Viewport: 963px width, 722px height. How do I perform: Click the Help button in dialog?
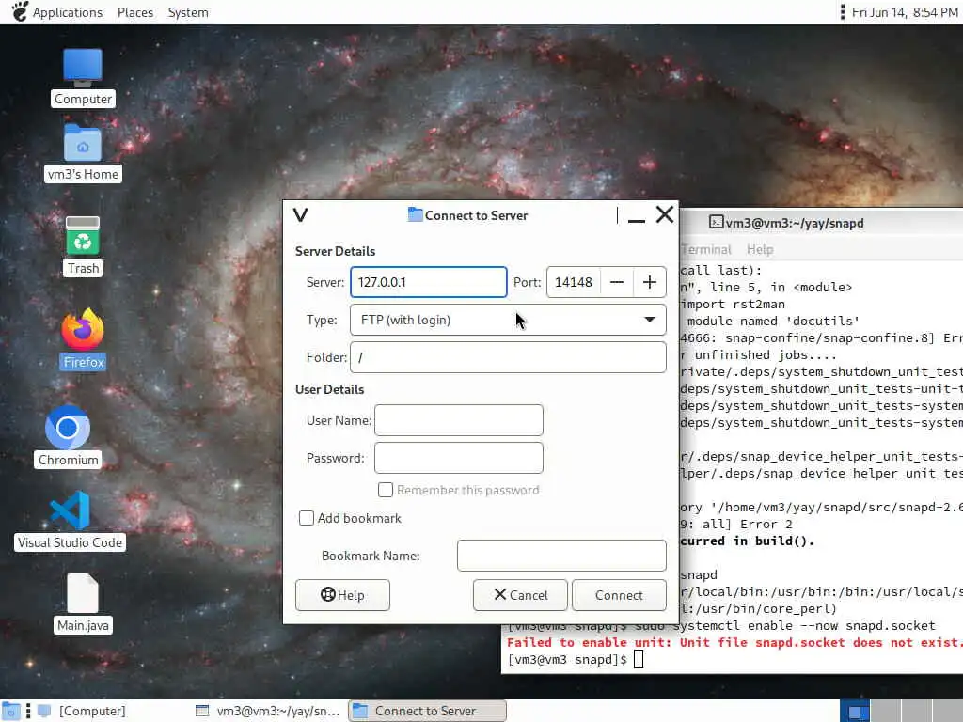tap(342, 595)
